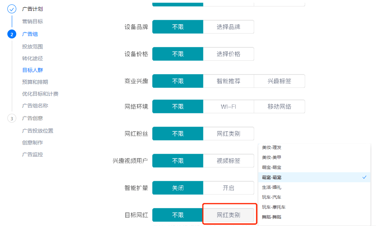Viewport: 376px width, 226px height.
Task: Click the completed checkmark icon for 广告计划
Action: (x=12, y=9)
